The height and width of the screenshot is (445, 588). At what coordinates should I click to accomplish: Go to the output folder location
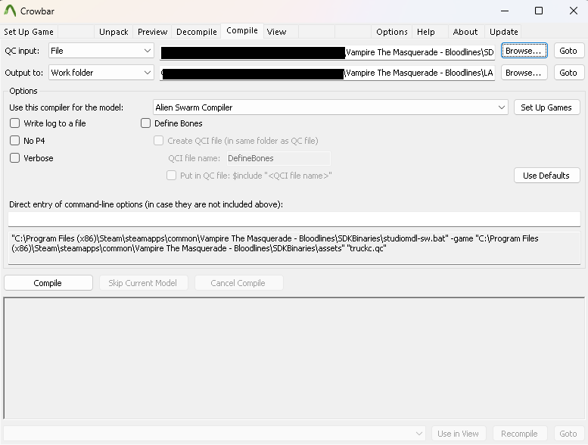tap(568, 73)
